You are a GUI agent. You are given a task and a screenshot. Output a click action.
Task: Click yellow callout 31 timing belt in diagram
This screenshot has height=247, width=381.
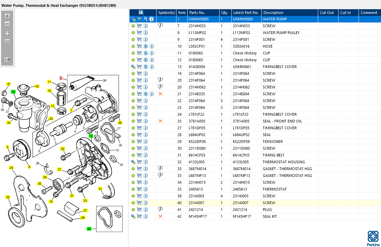point(100,188)
